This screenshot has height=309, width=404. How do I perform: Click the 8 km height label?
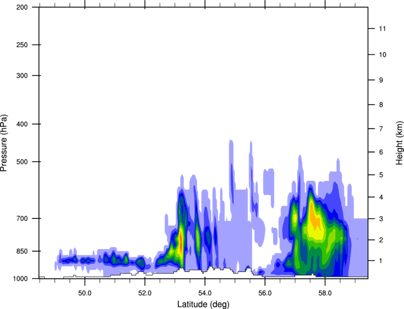tap(381, 105)
